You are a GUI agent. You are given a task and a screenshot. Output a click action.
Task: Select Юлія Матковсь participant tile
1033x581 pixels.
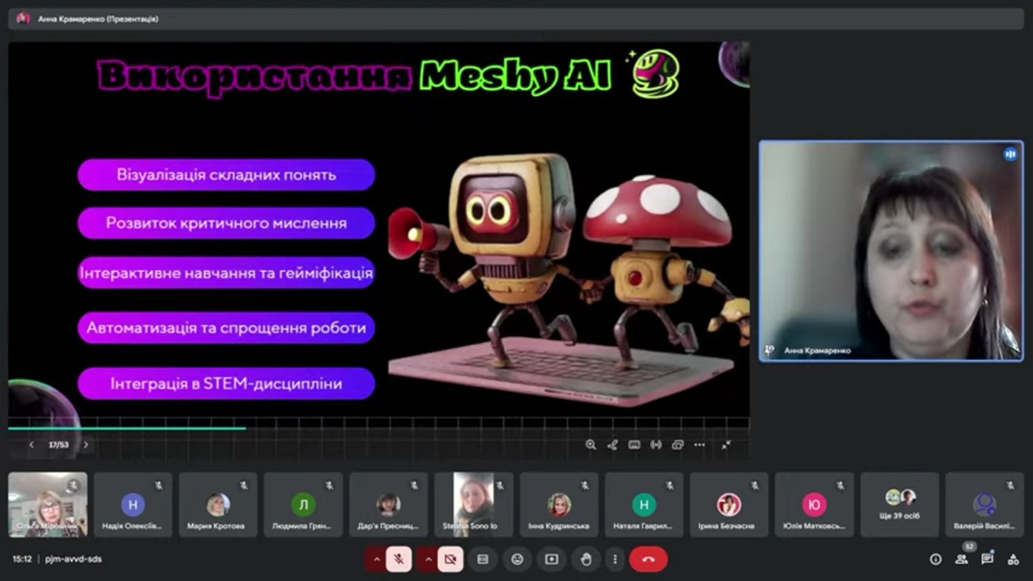click(814, 505)
